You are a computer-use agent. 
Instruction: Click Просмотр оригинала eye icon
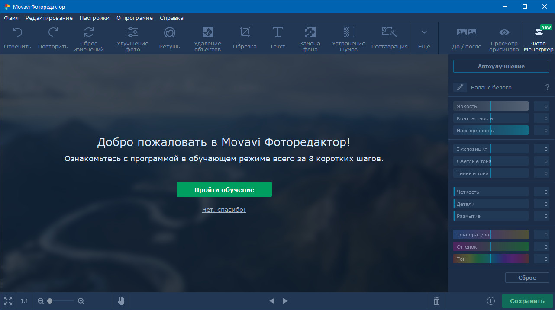point(504,32)
